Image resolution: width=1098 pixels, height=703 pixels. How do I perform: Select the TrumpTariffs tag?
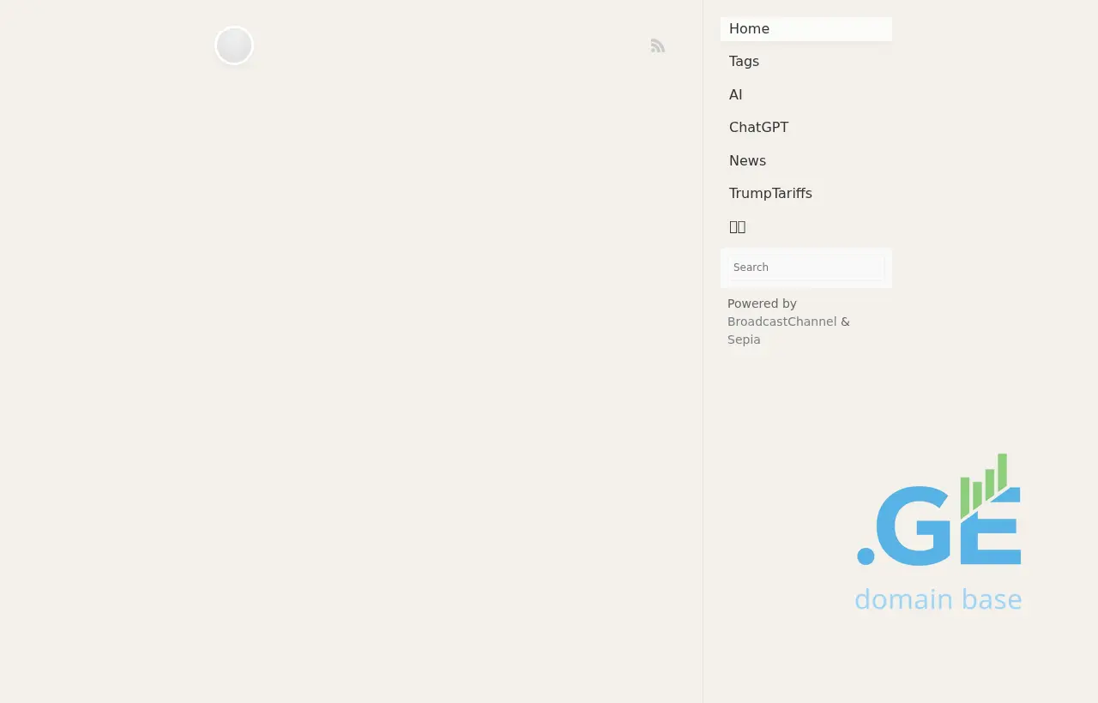(x=770, y=194)
